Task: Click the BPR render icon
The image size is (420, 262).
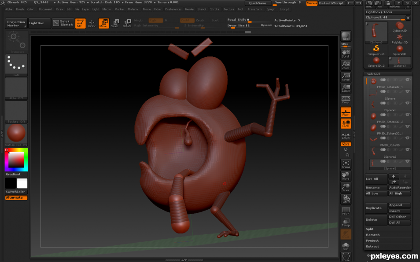Action: 346,36
